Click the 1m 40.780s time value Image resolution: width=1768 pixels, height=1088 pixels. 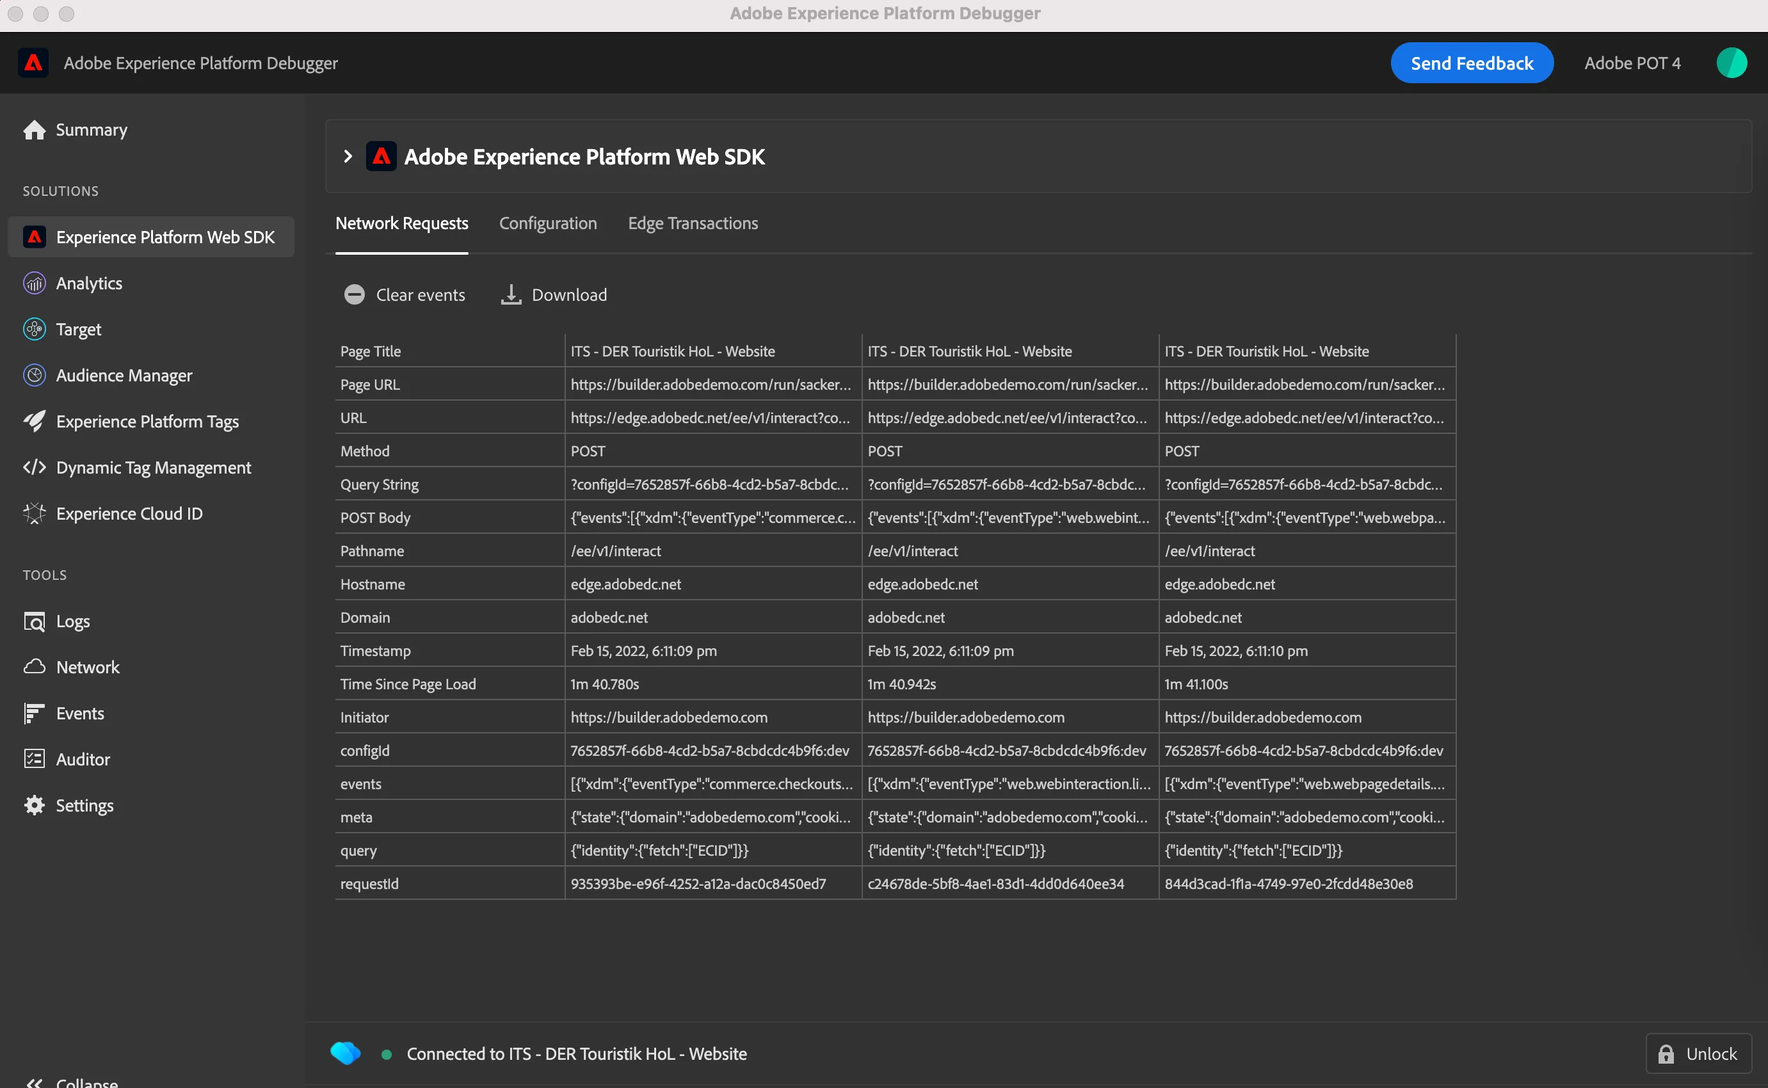click(604, 684)
